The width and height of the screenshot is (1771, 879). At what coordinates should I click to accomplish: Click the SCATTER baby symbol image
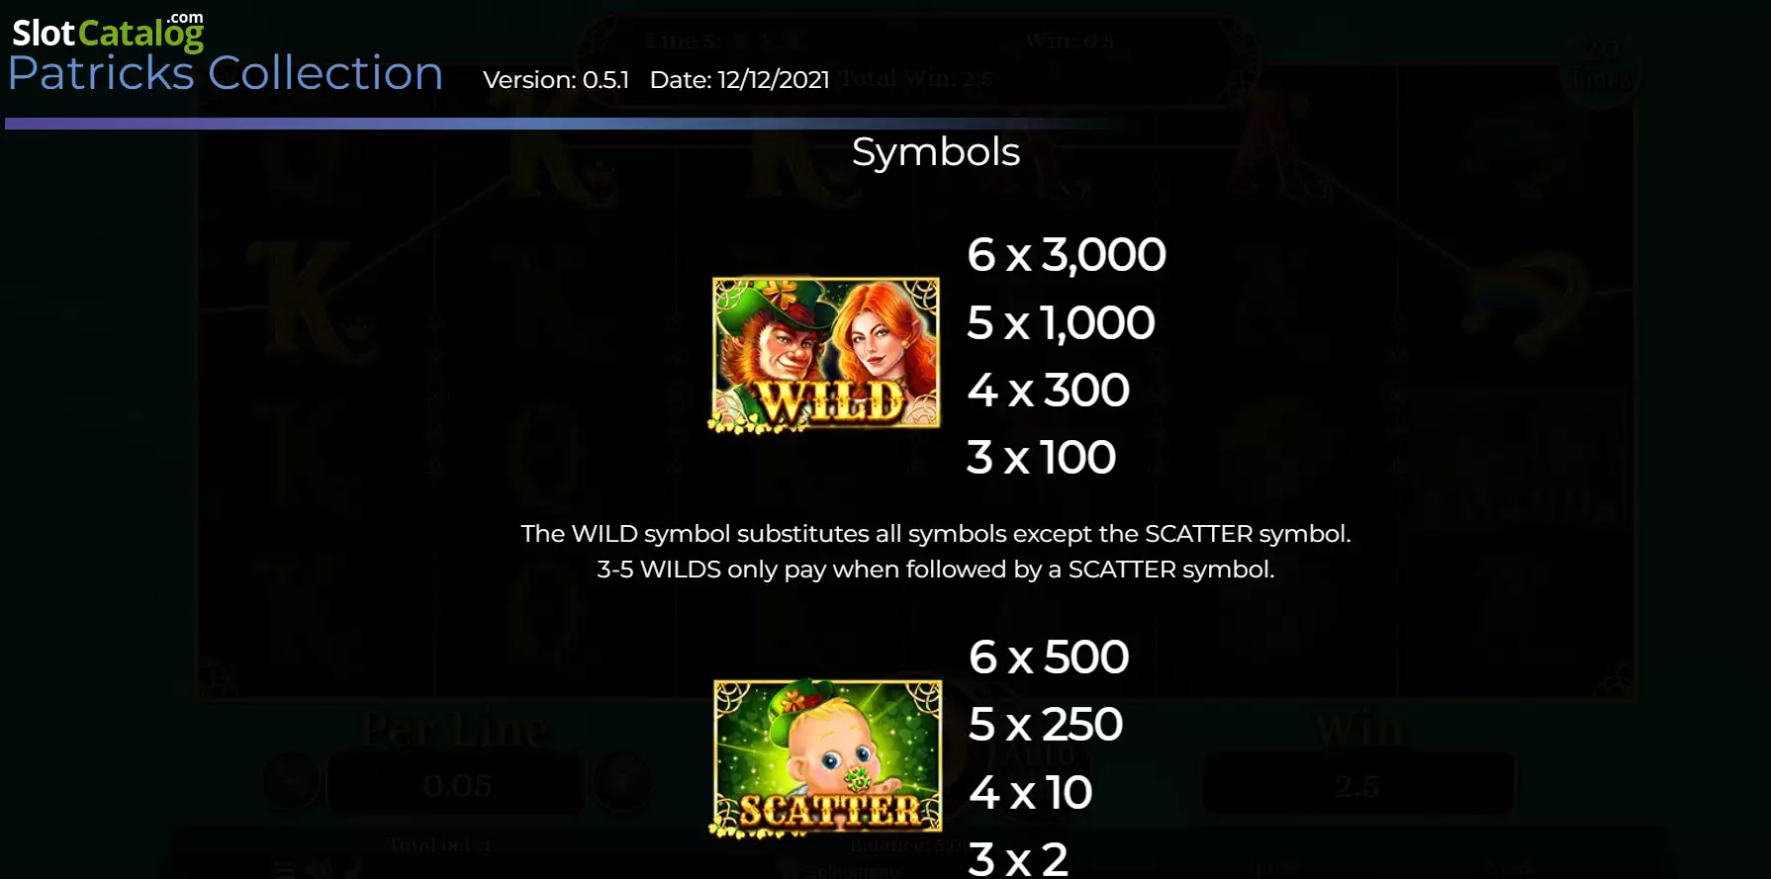826,758
